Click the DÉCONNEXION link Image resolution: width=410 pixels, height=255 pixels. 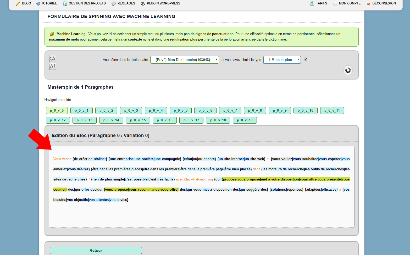coord(384,3)
